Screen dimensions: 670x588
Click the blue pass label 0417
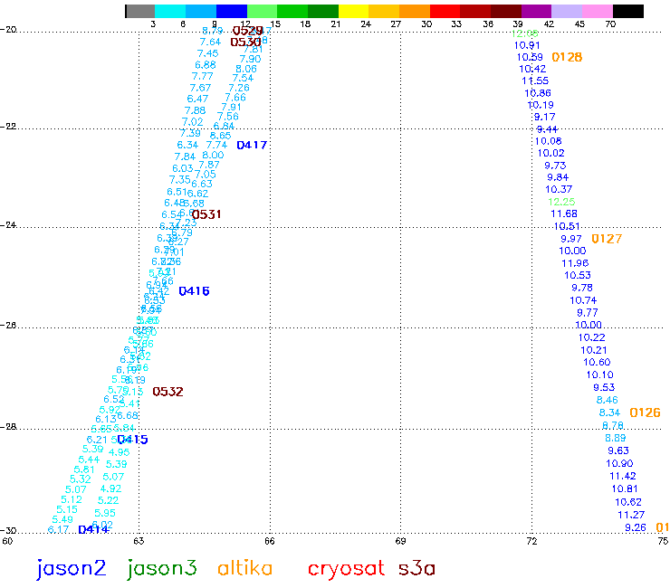point(252,145)
